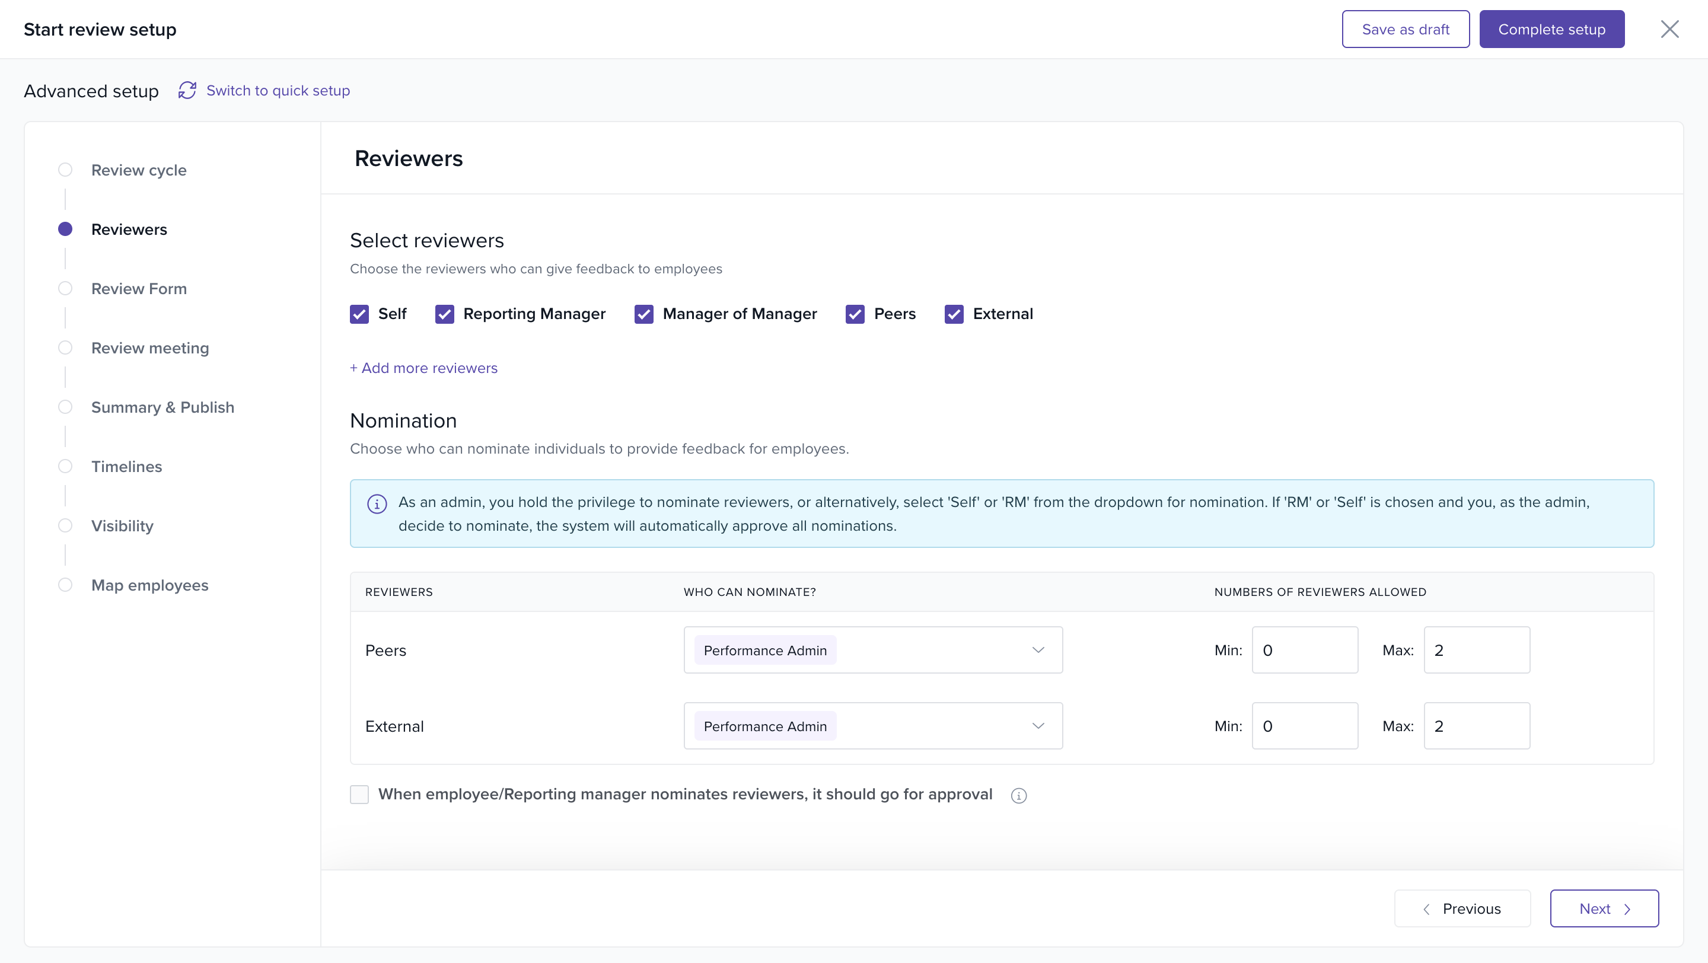Open the Timelines step in the sidebar
This screenshot has width=1708, height=963.
pyautogui.click(x=126, y=467)
